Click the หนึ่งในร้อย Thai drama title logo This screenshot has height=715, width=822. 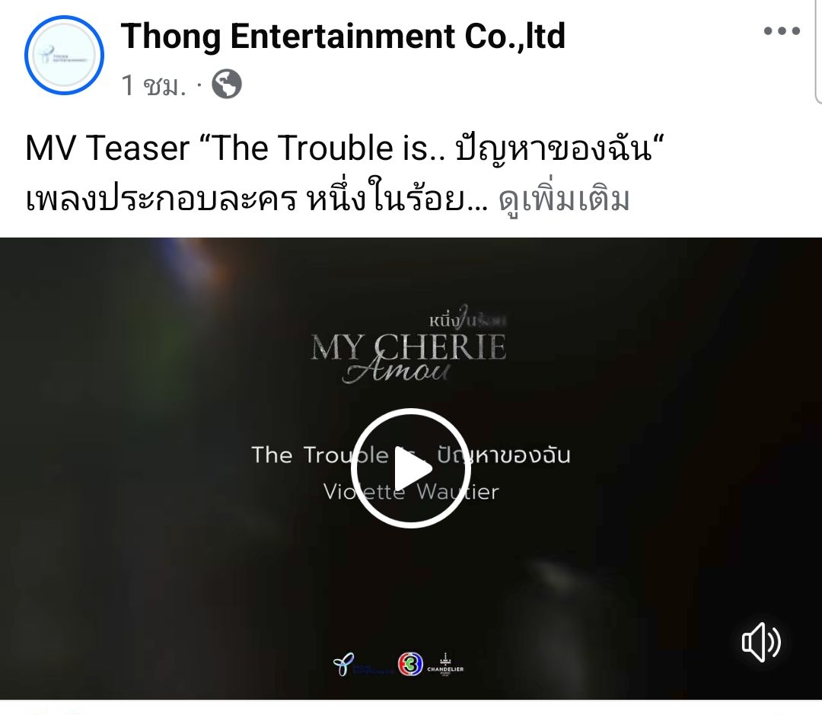[467, 318]
